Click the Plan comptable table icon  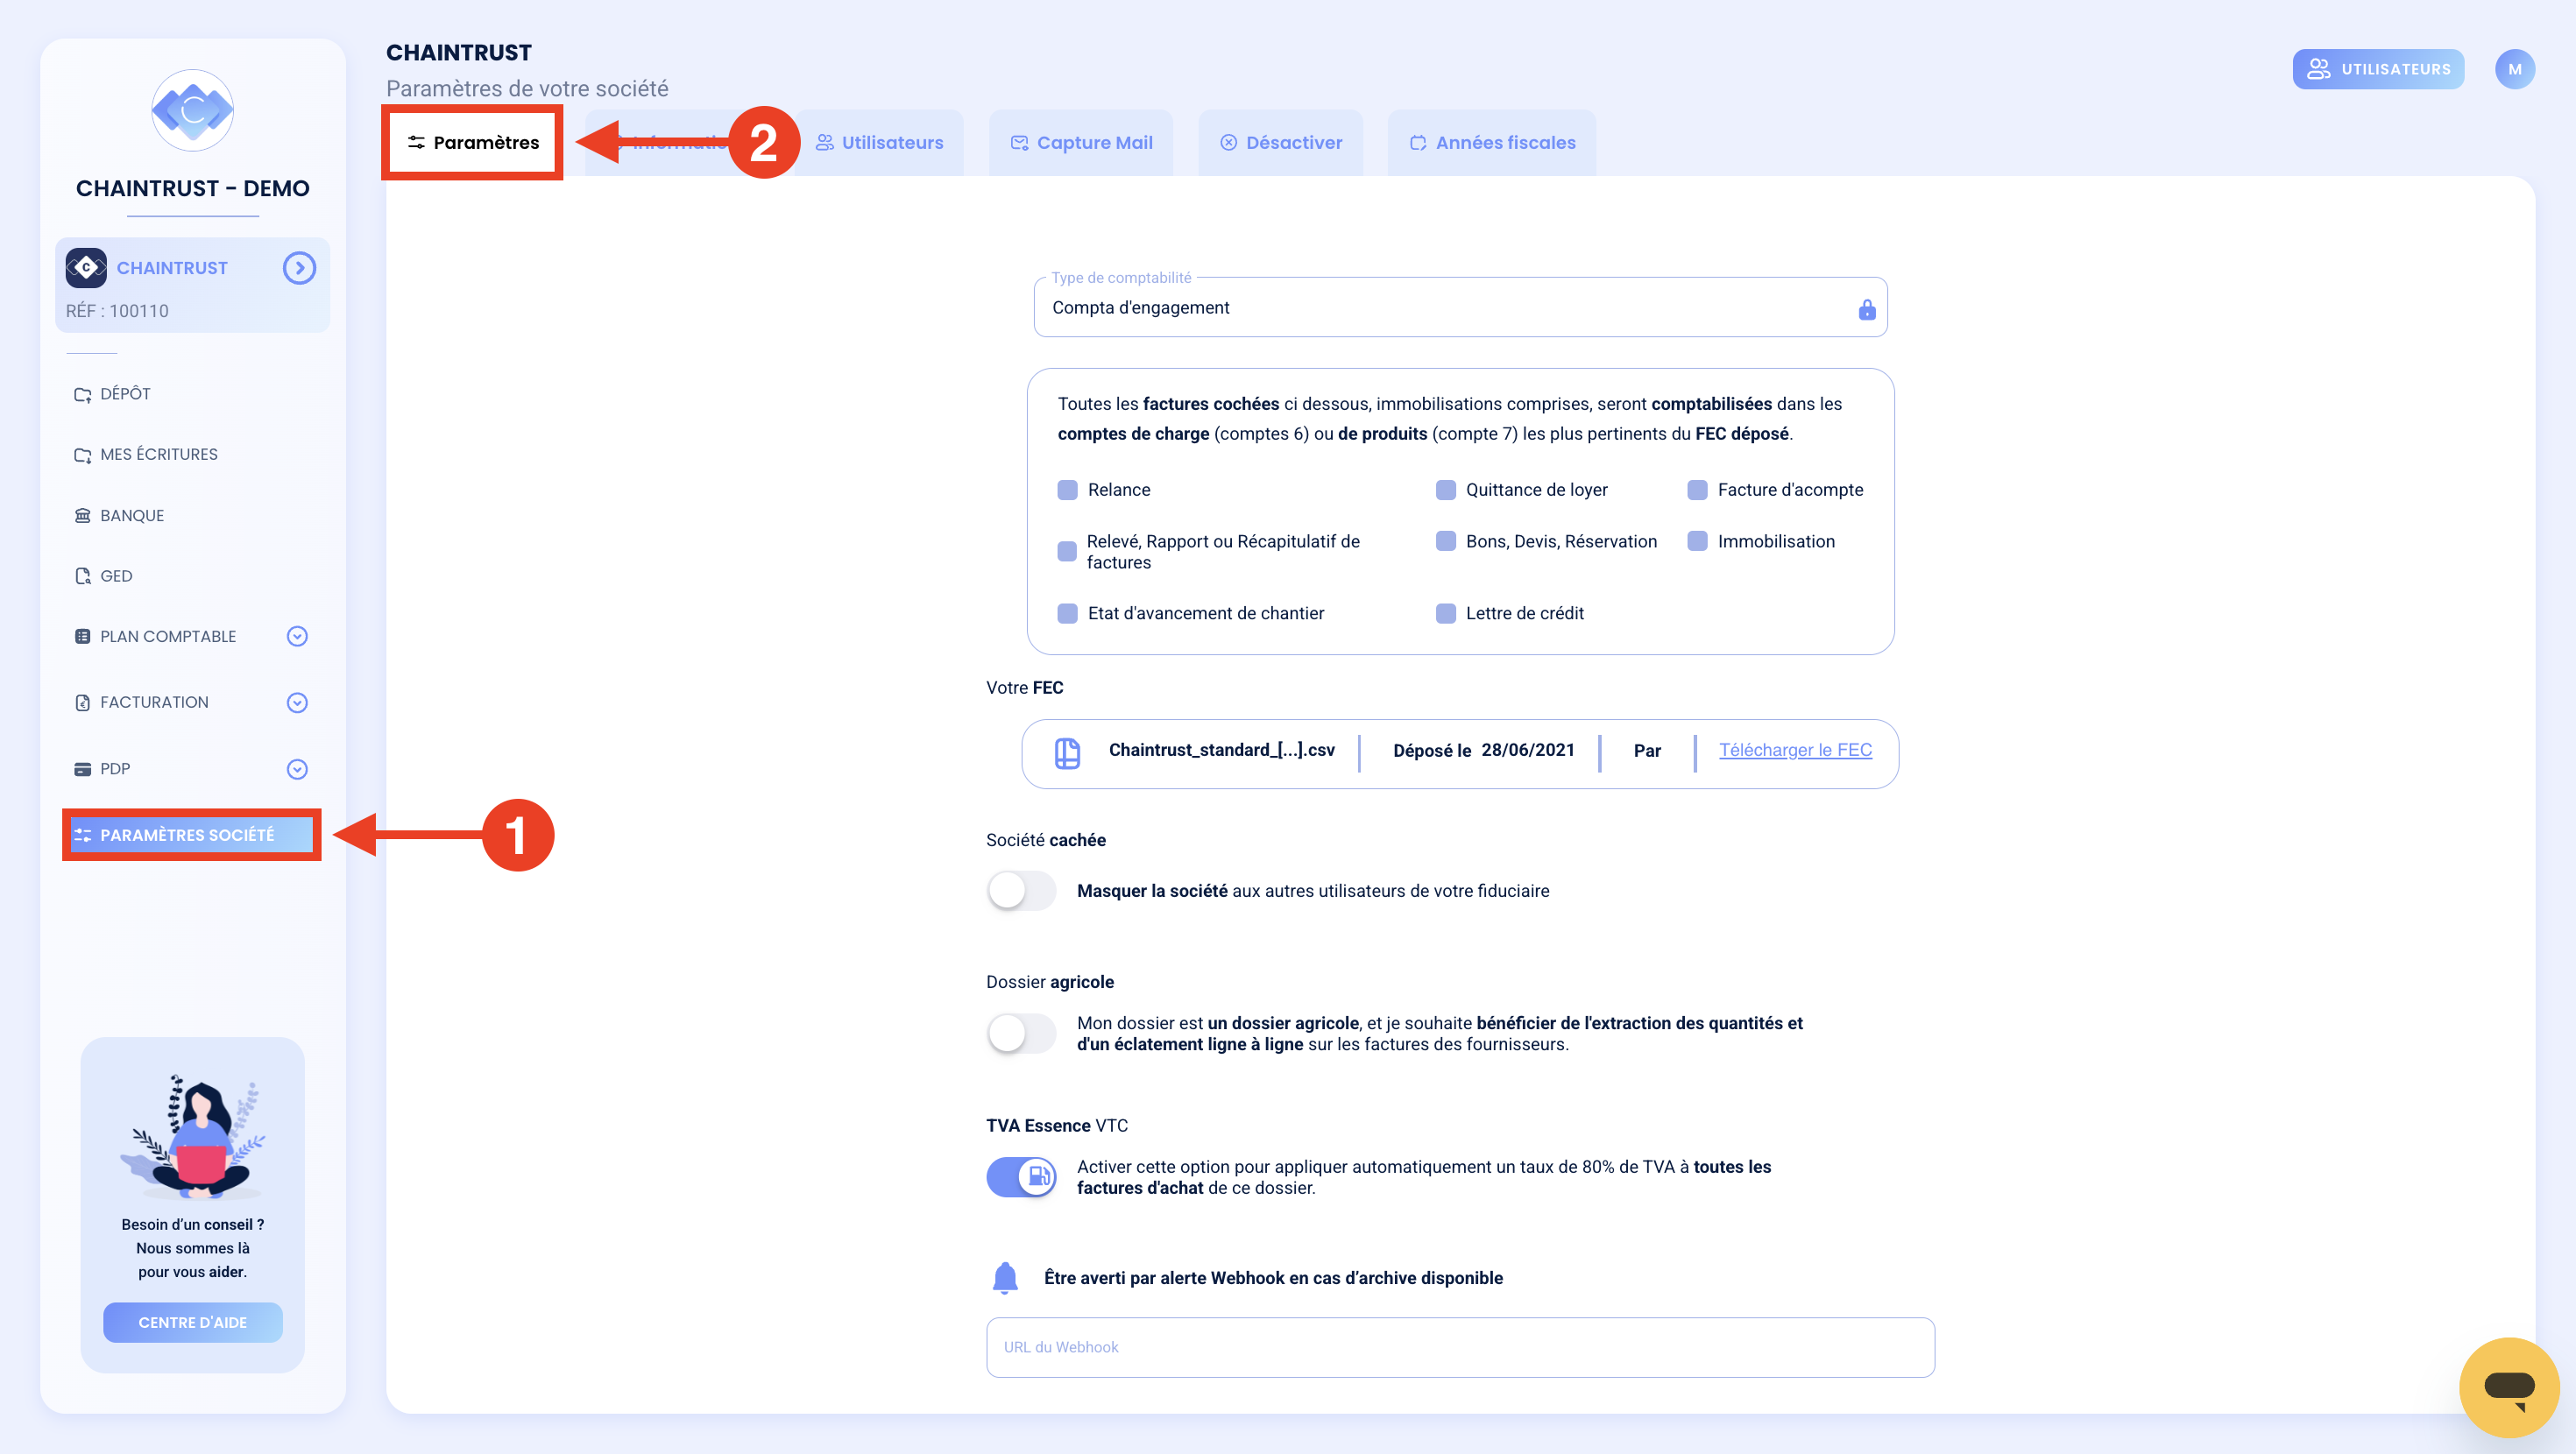tap(83, 636)
